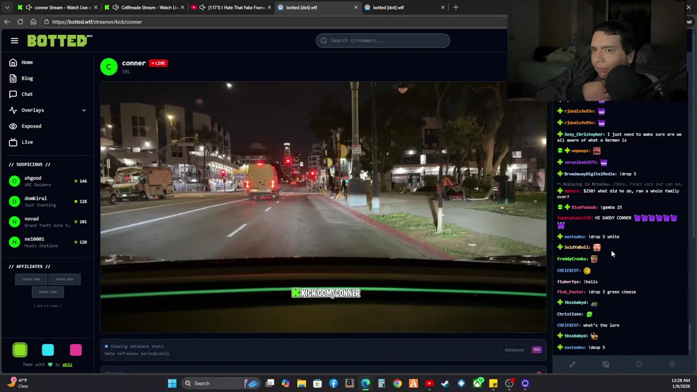The height and width of the screenshot is (392, 697).
Task: Open the Windows Start menu
Action: [x=172, y=383]
